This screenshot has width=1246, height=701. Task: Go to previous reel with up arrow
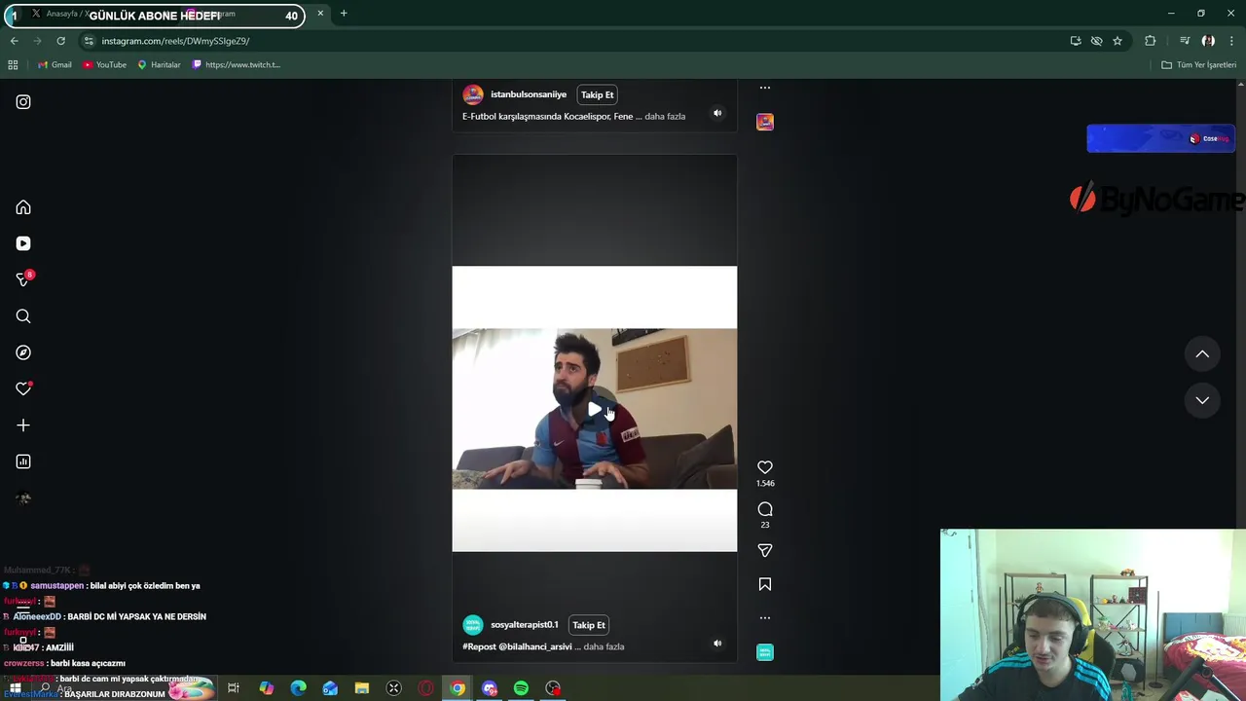click(1202, 354)
